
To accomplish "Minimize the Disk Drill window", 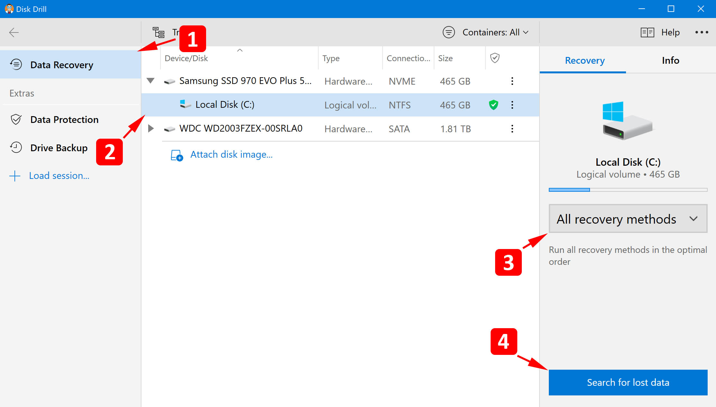I will 641,9.
